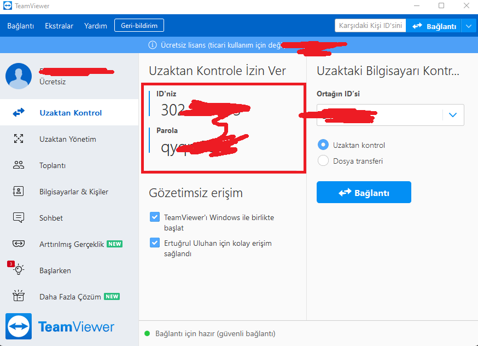Select Uzaktan Kontrol in sidebar
Image resolution: width=478 pixels, height=346 pixels.
(x=69, y=113)
